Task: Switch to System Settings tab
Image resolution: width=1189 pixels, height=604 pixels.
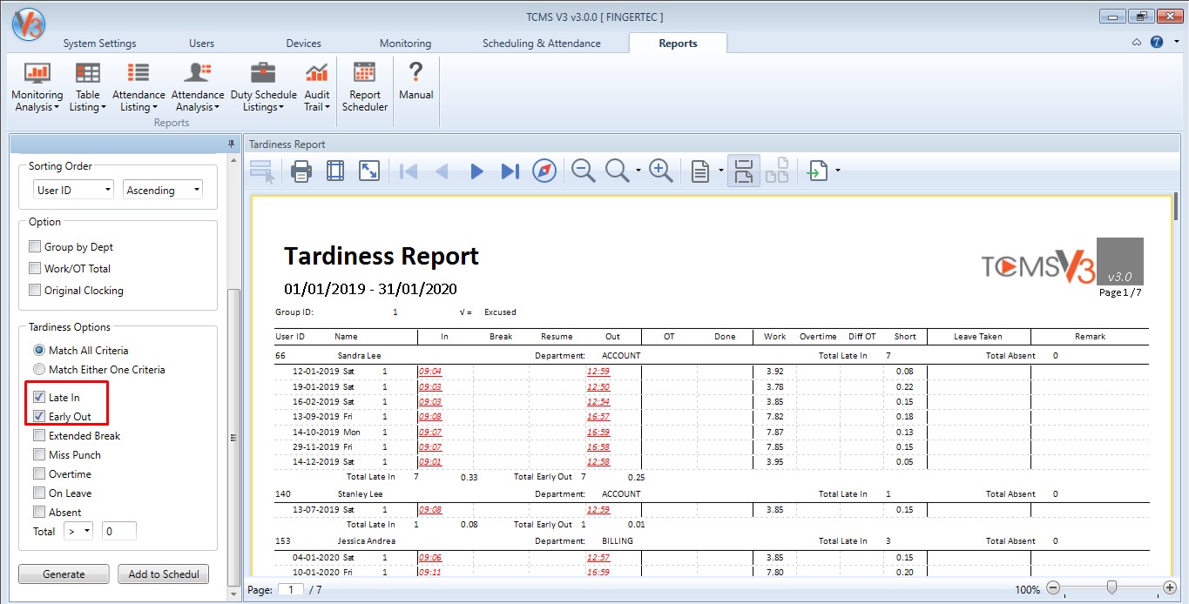Action: pos(99,44)
